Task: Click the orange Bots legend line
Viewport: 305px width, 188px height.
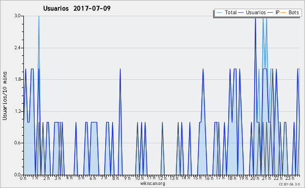Action: [284, 13]
